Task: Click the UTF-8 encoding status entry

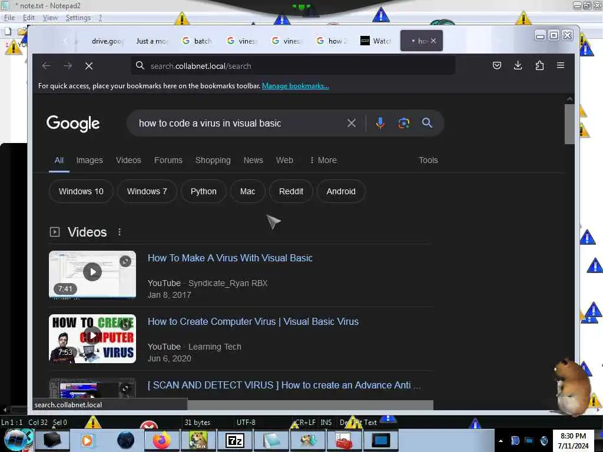Action: pos(246,423)
